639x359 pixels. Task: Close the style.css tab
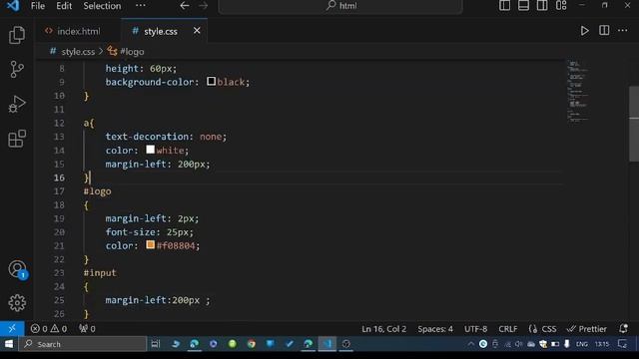[197, 31]
